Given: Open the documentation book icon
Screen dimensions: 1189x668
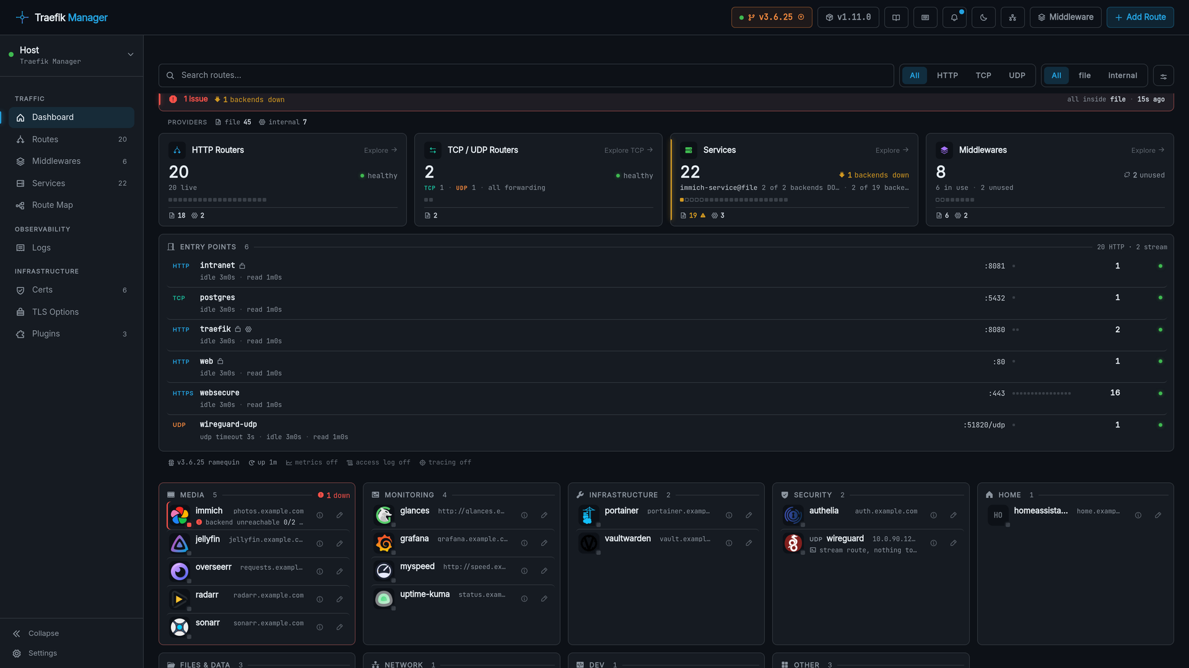Looking at the screenshot, I should [x=896, y=17].
